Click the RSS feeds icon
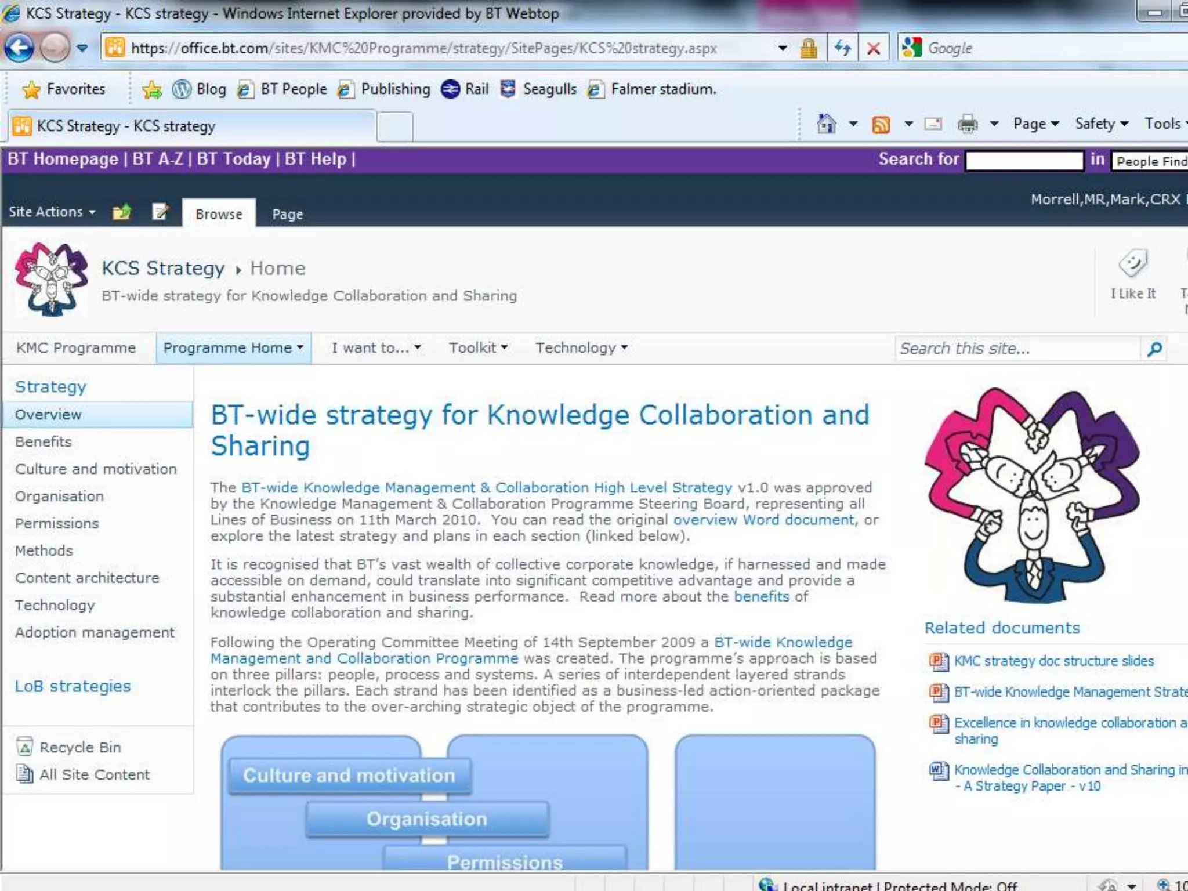This screenshot has width=1188, height=891. [881, 124]
